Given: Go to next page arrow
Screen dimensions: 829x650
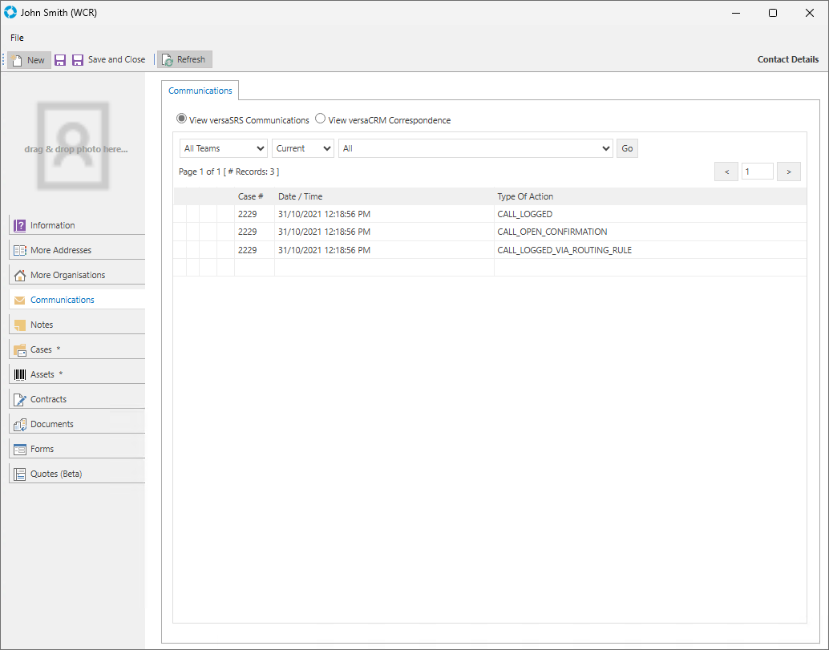Looking at the screenshot, I should point(789,172).
